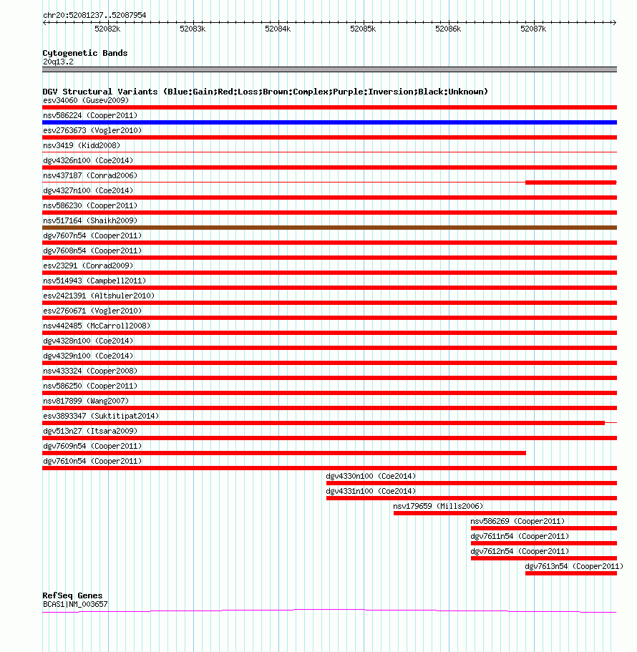This screenshot has height=652, width=637.
Task: Click dgv4328n100 (Coe2014) label
Action: (88, 341)
